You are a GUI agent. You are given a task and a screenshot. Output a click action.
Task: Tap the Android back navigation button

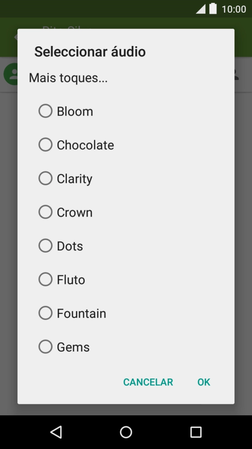click(56, 432)
